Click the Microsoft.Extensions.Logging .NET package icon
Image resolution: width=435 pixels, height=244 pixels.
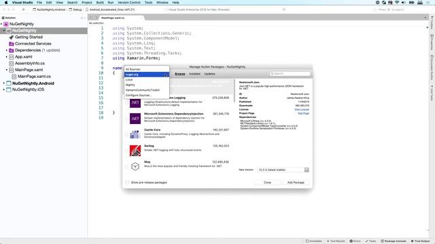click(x=135, y=102)
